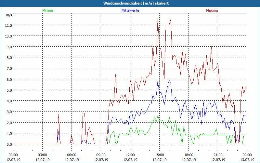Viewport: 260px width, 163px height.
Task: Click the 3,0 y-axis value
Action: pos(9,112)
